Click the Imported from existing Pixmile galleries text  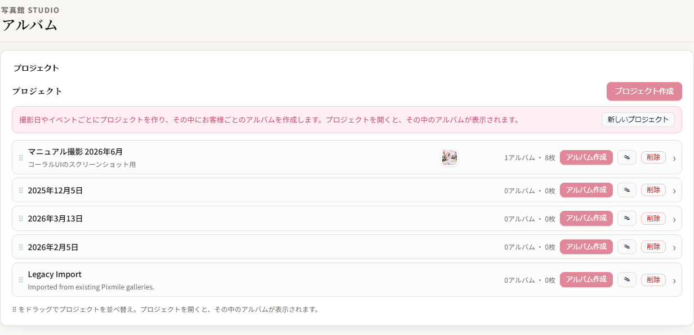91,287
